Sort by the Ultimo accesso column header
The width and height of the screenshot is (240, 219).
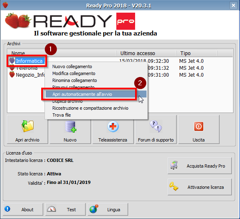[x=146, y=53]
